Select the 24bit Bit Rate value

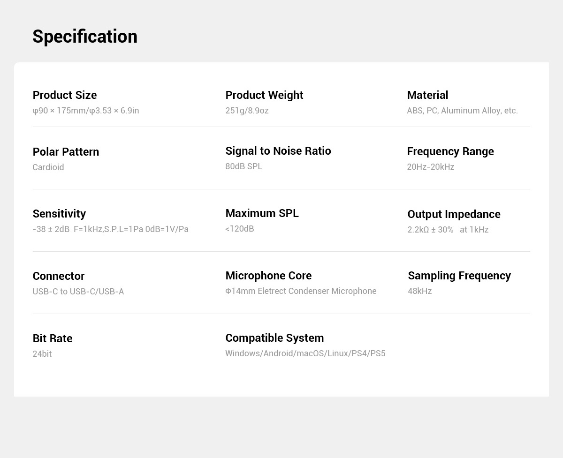pos(42,354)
